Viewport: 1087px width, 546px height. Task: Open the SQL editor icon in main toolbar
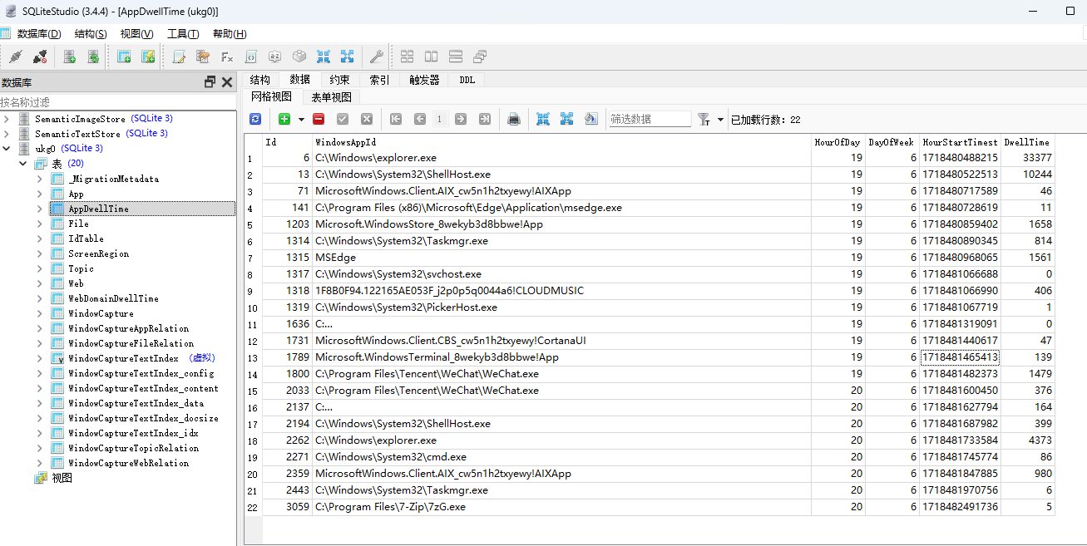(x=179, y=57)
